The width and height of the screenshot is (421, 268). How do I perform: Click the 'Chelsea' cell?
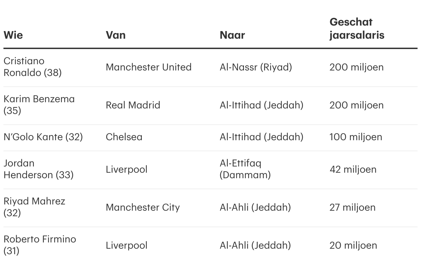point(124,137)
